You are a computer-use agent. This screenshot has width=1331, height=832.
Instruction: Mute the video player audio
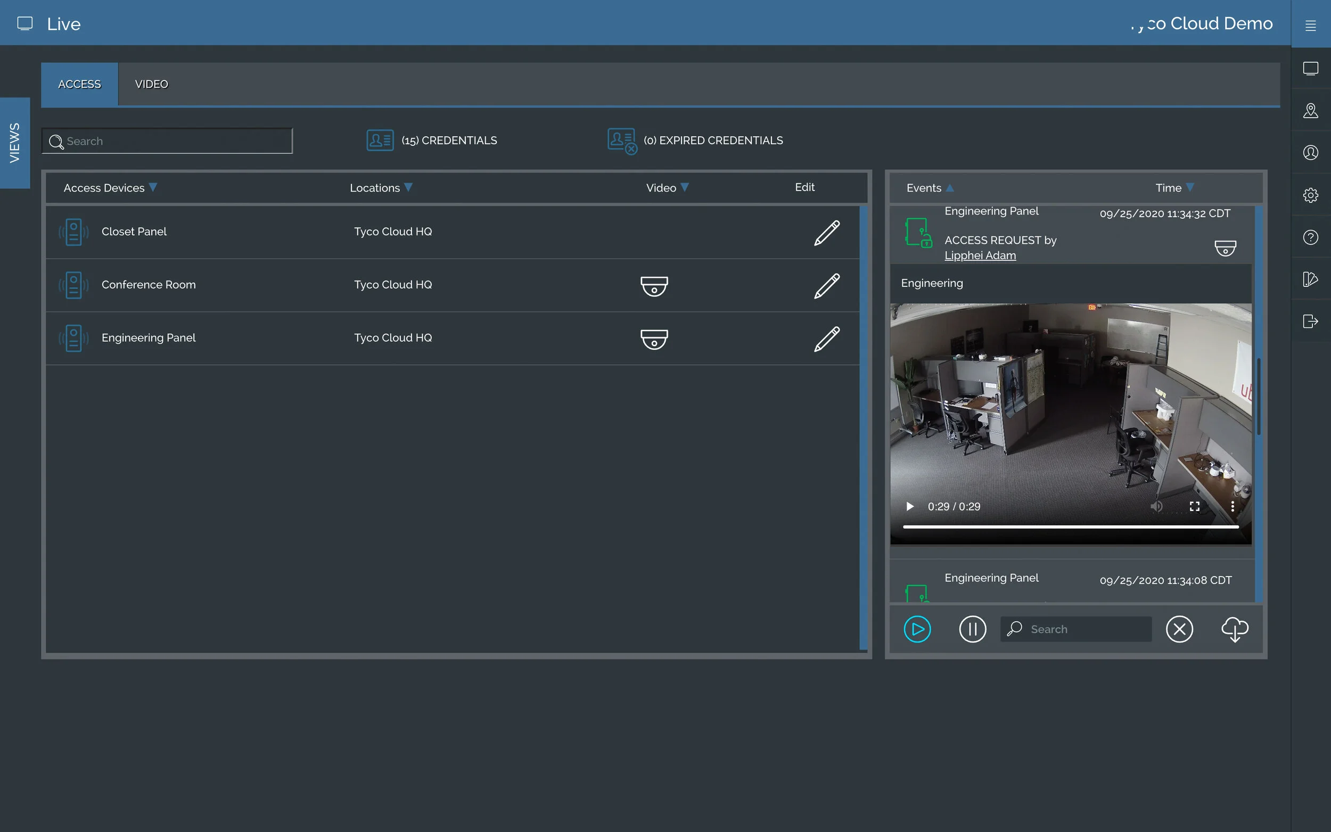pos(1157,506)
